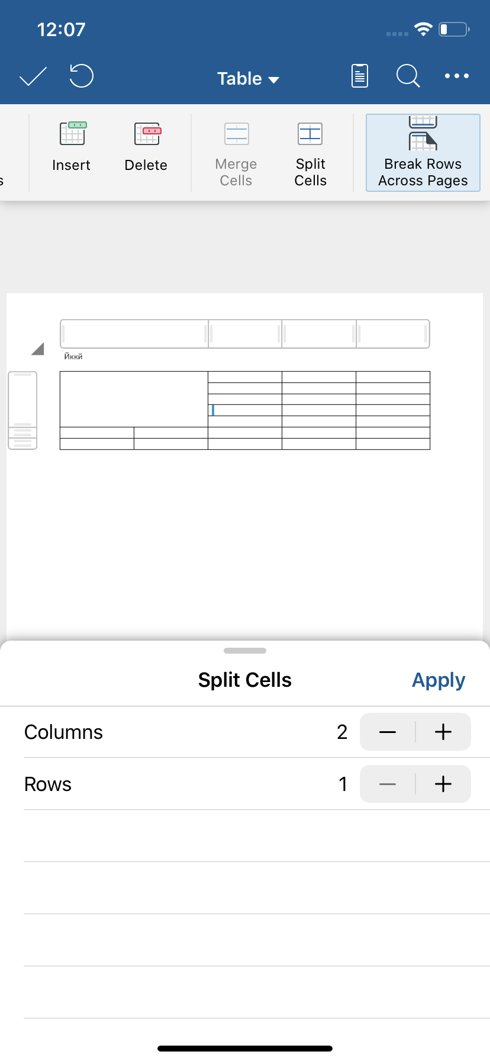Tap the table corner triangle selector
The height and width of the screenshot is (1061, 490).
pos(38,349)
